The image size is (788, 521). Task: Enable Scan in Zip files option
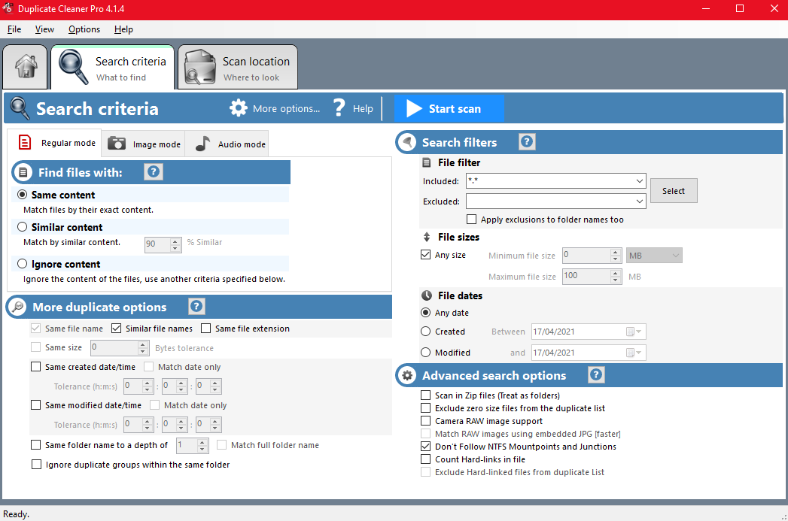point(426,395)
